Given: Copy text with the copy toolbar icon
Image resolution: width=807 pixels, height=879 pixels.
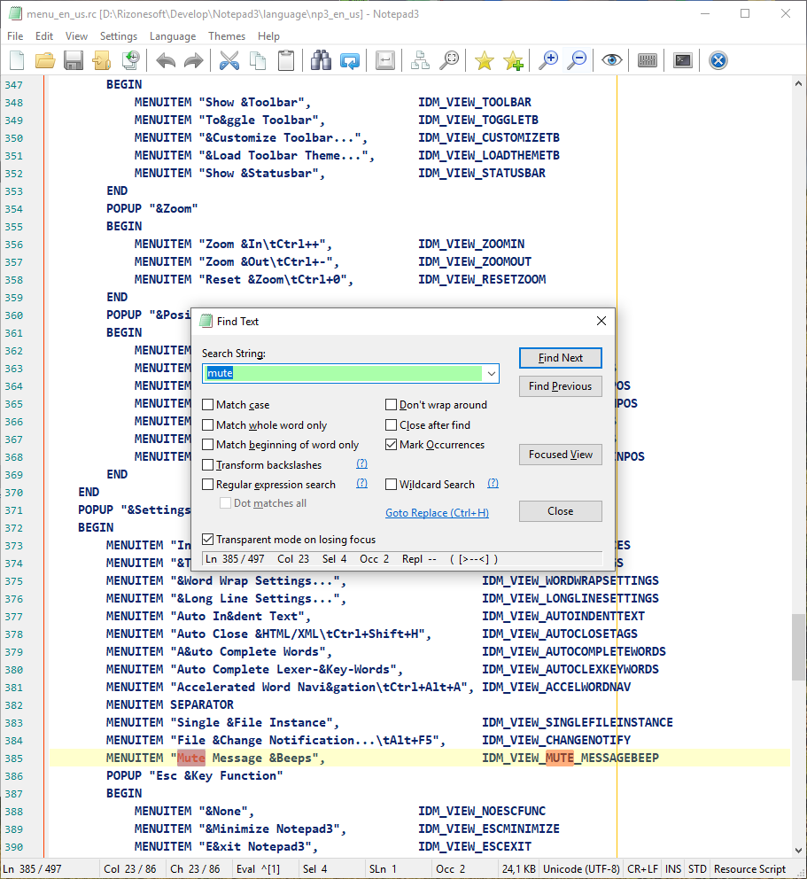Looking at the screenshot, I should (257, 60).
